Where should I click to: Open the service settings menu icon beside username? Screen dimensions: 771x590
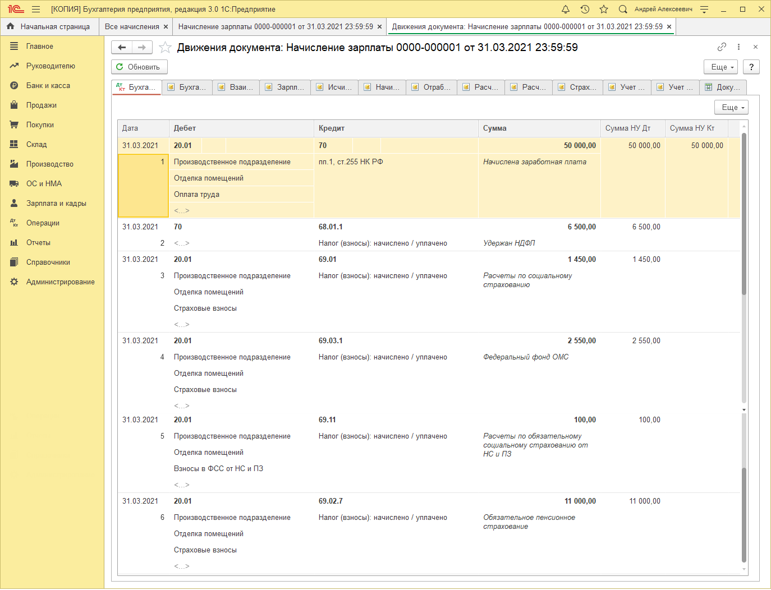[704, 9]
